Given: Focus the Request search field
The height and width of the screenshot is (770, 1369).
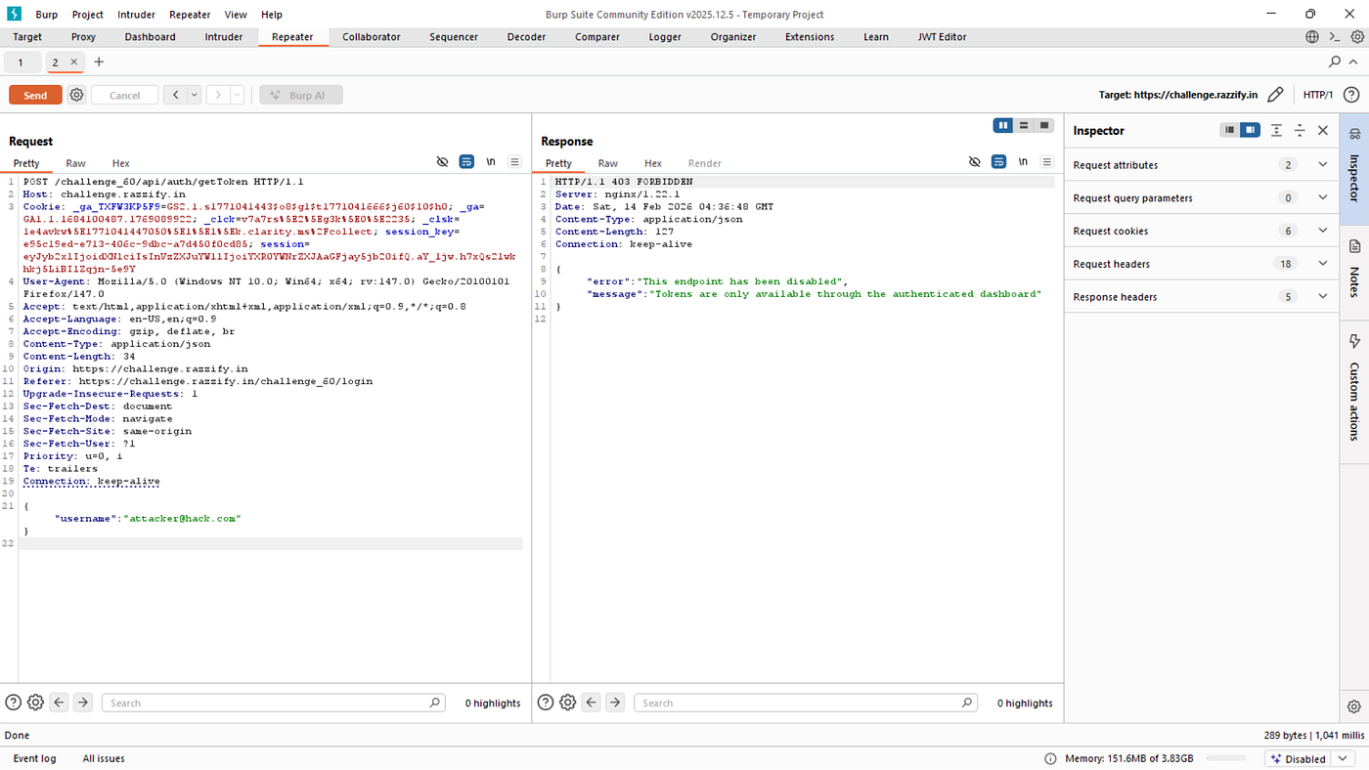Looking at the screenshot, I should (x=276, y=703).
